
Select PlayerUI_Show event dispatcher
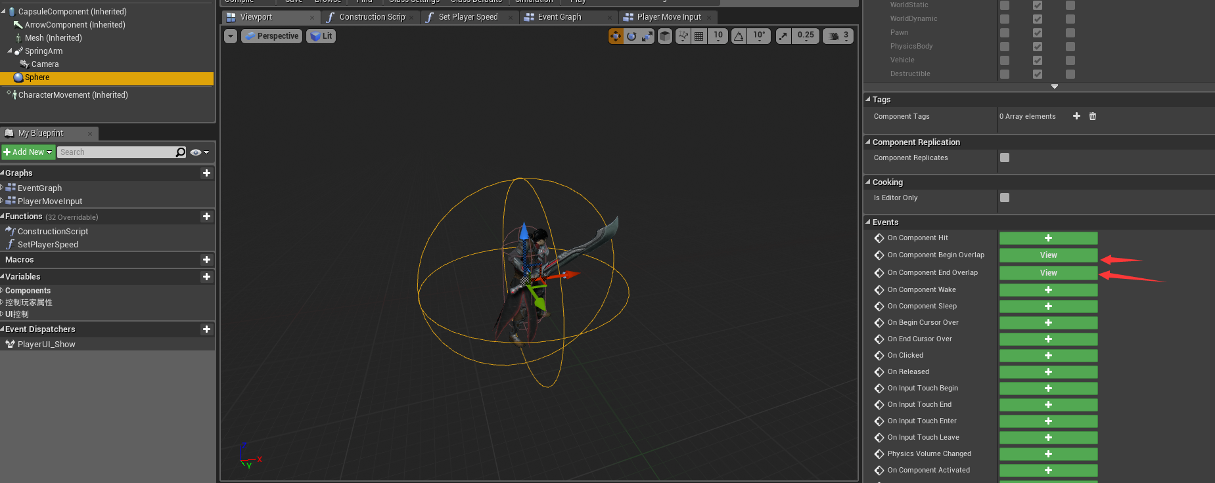(x=46, y=345)
